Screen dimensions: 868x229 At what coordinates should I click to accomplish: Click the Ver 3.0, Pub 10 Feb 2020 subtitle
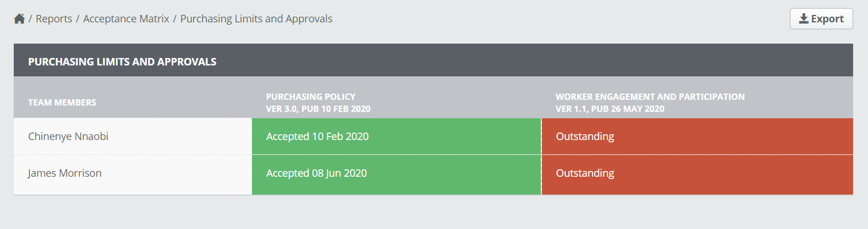click(318, 108)
